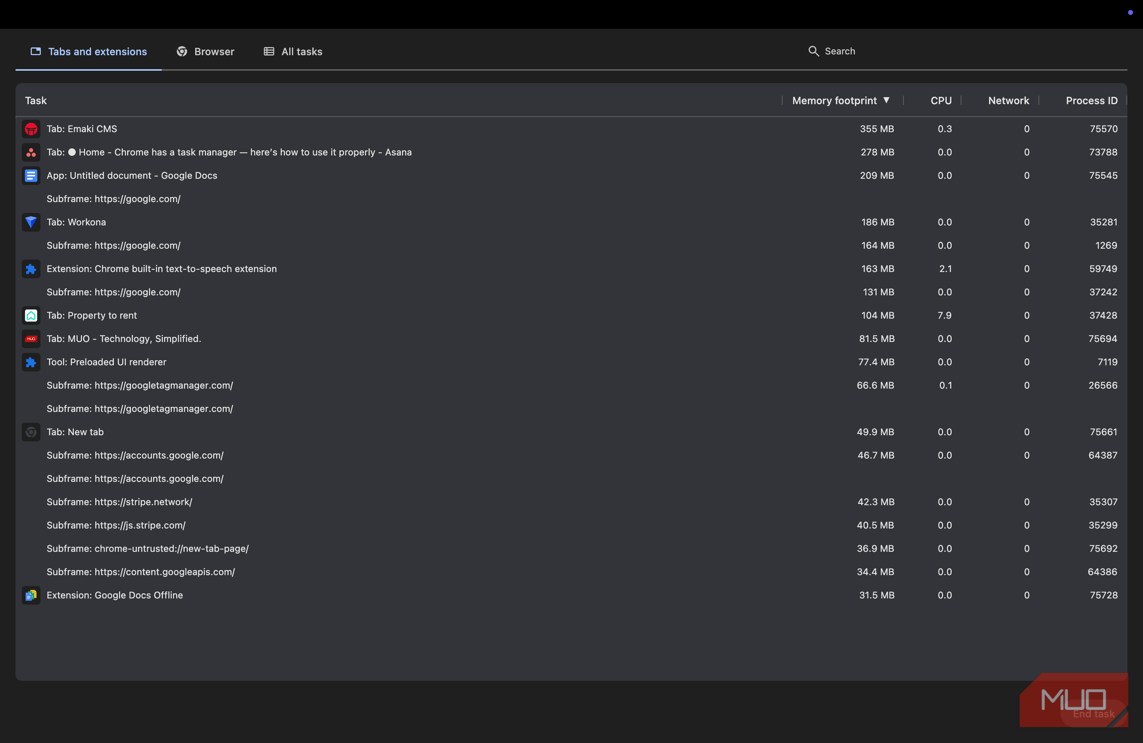Click the MUO tab favicon
The height and width of the screenshot is (743, 1143).
31,339
